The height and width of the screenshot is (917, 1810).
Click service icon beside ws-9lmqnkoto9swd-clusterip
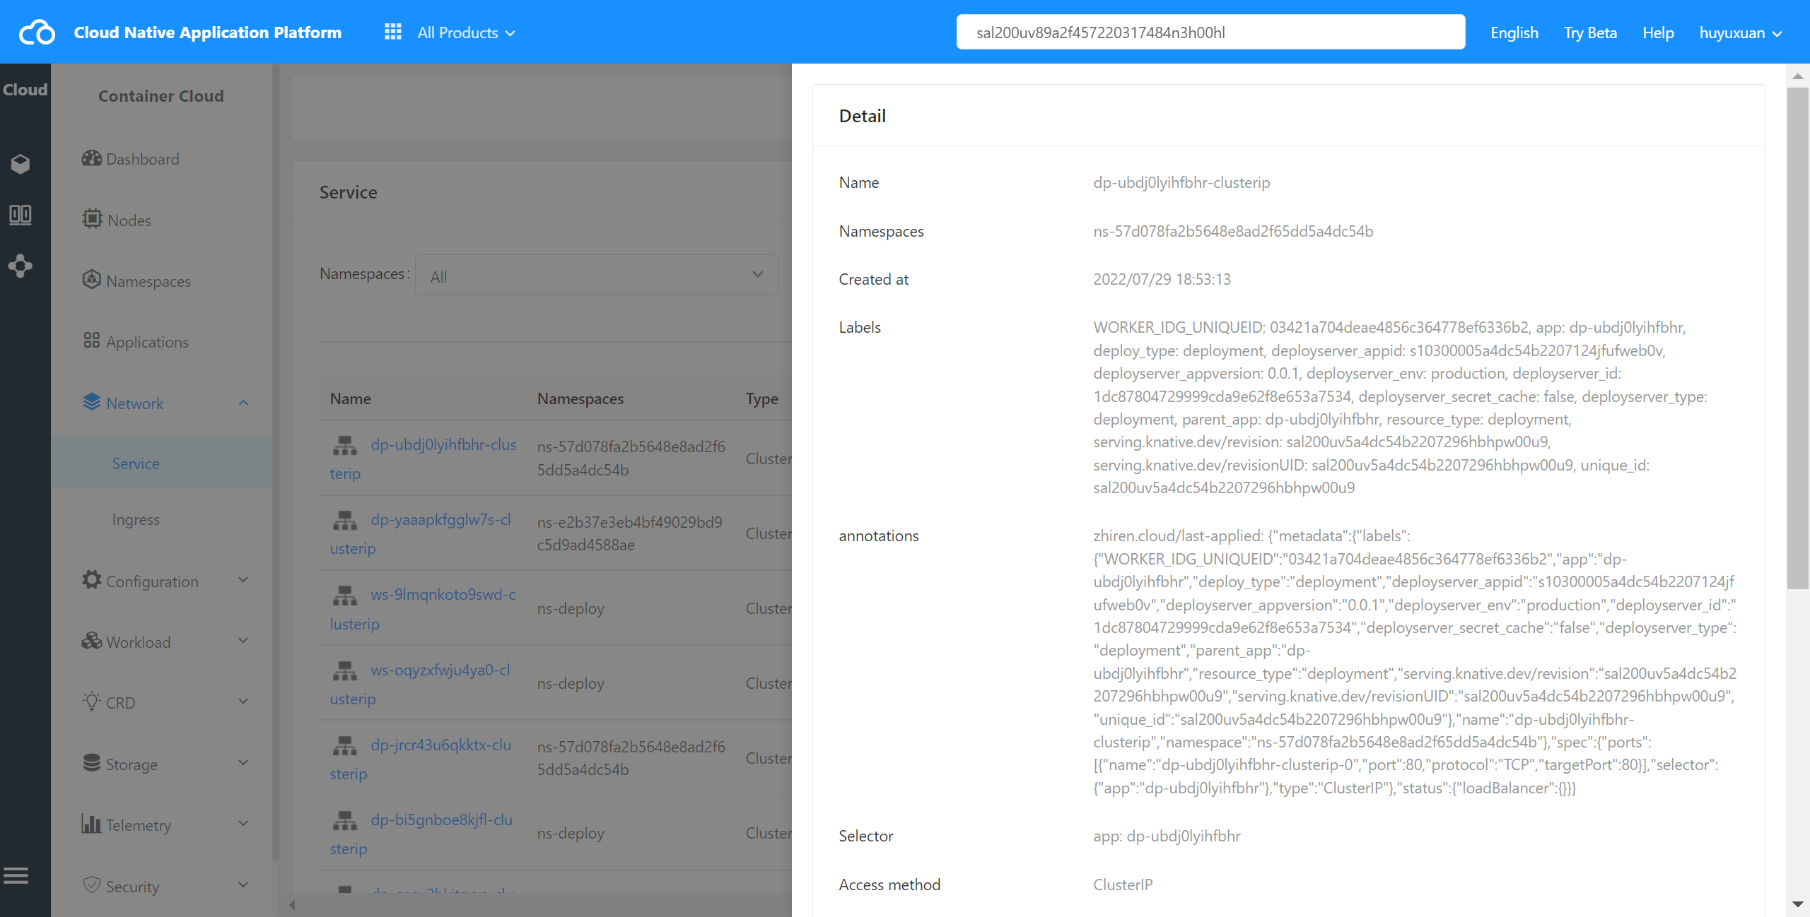pyautogui.click(x=345, y=596)
